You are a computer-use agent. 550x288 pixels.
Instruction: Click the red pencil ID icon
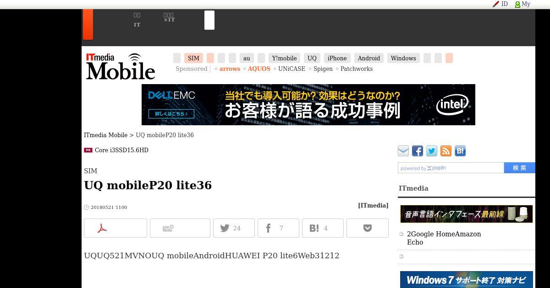(495, 4)
